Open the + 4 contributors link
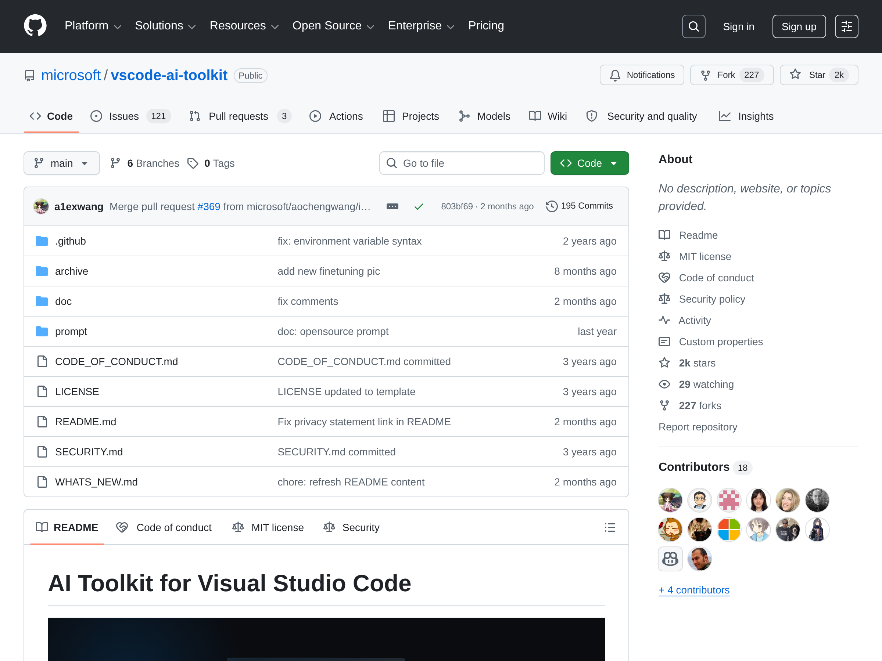 tap(694, 590)
